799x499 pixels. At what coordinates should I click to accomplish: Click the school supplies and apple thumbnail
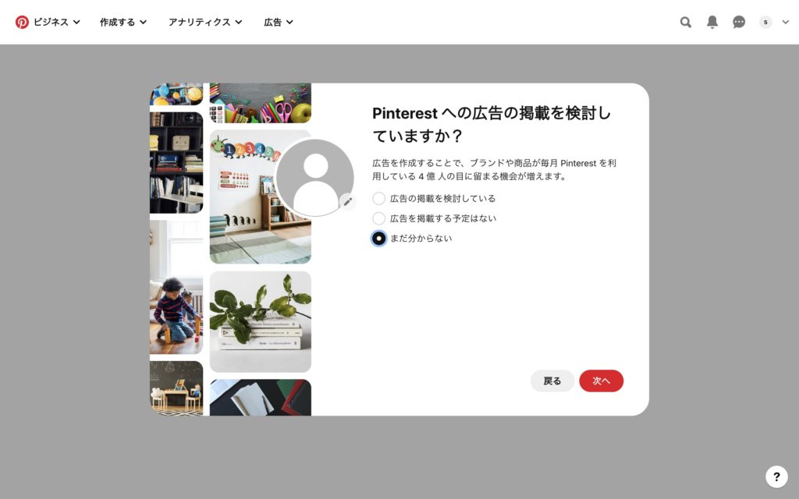[261, 103]
